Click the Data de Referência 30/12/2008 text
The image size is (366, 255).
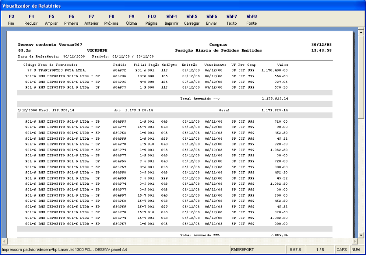(x=51, y=56)
